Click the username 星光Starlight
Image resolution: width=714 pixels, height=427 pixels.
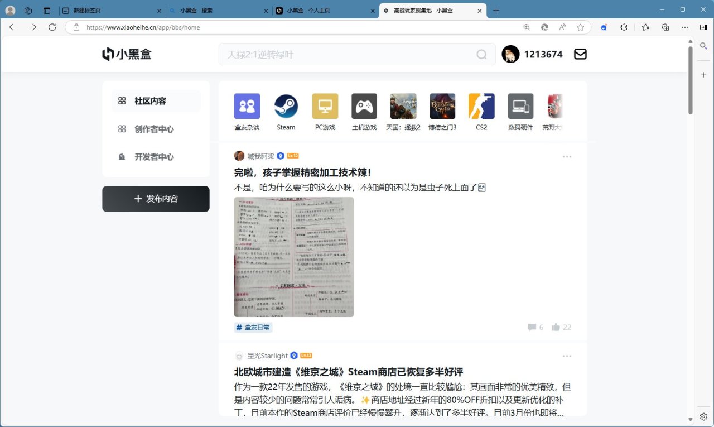tap(268, 356)
